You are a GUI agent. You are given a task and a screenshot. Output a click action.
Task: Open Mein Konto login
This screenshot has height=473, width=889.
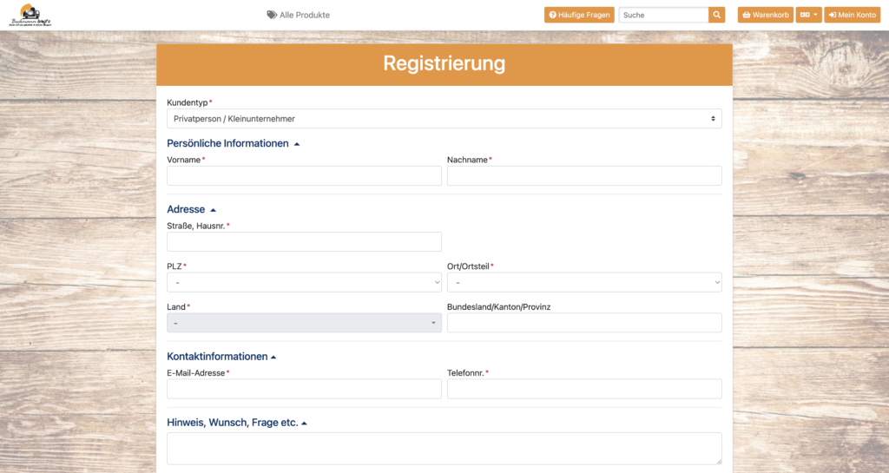click(x=852, y=15)
